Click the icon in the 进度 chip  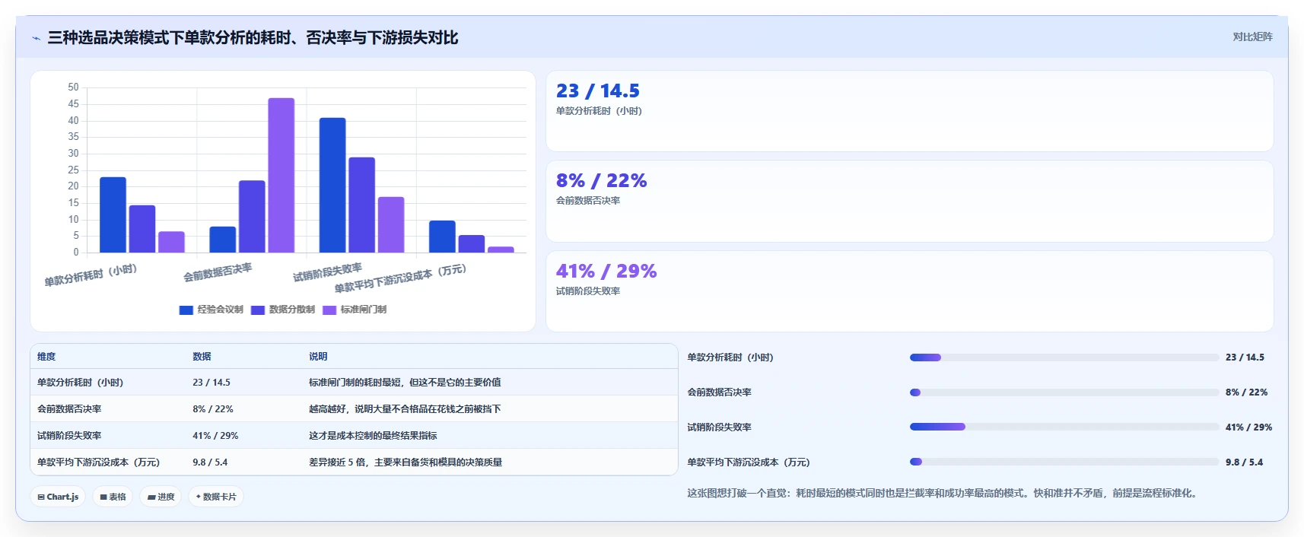pyautogui.click(x=151, y=497)
